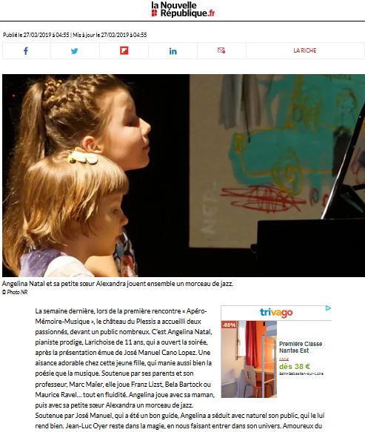Share article on LinkedIn
Image resolution: width=365 pixels, height=432 pixels.
tap(173, 51)
